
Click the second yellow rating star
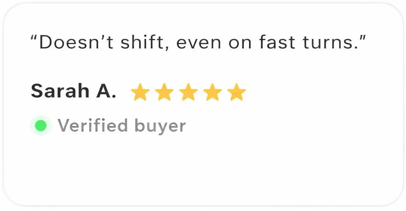coord(164,92)
